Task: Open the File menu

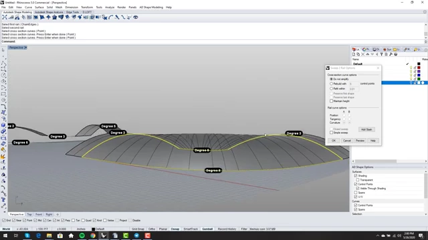Action: tap(3, 7)
